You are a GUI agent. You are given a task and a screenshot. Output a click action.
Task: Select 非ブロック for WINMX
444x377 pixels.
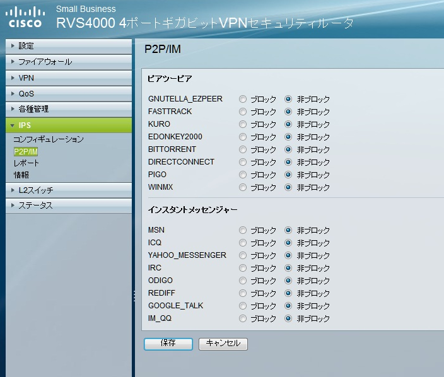[288, 187]
